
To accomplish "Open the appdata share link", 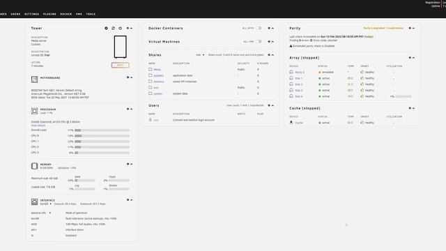I will coord(158,75).
